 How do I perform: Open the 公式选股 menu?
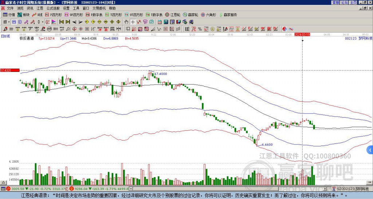click(x=53, y=8)
